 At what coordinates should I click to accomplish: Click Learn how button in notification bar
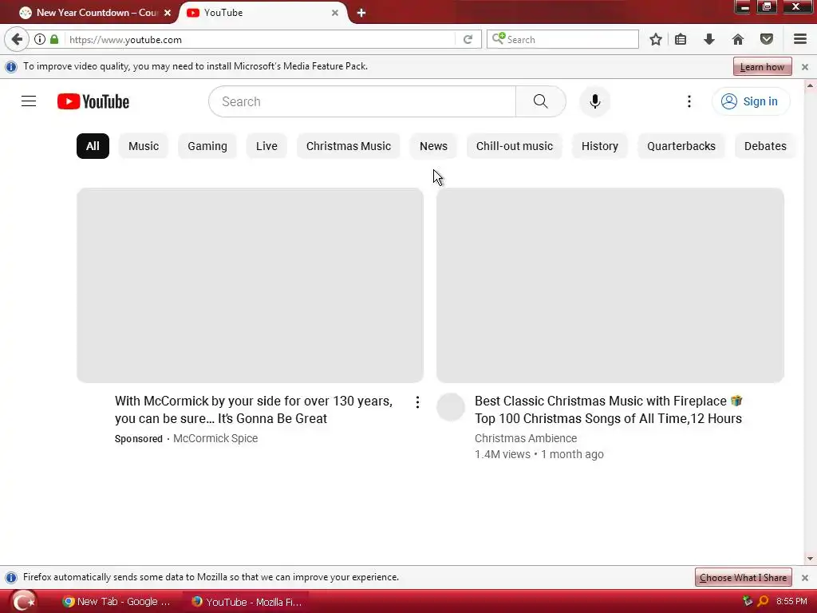click(x=762, y=67)
